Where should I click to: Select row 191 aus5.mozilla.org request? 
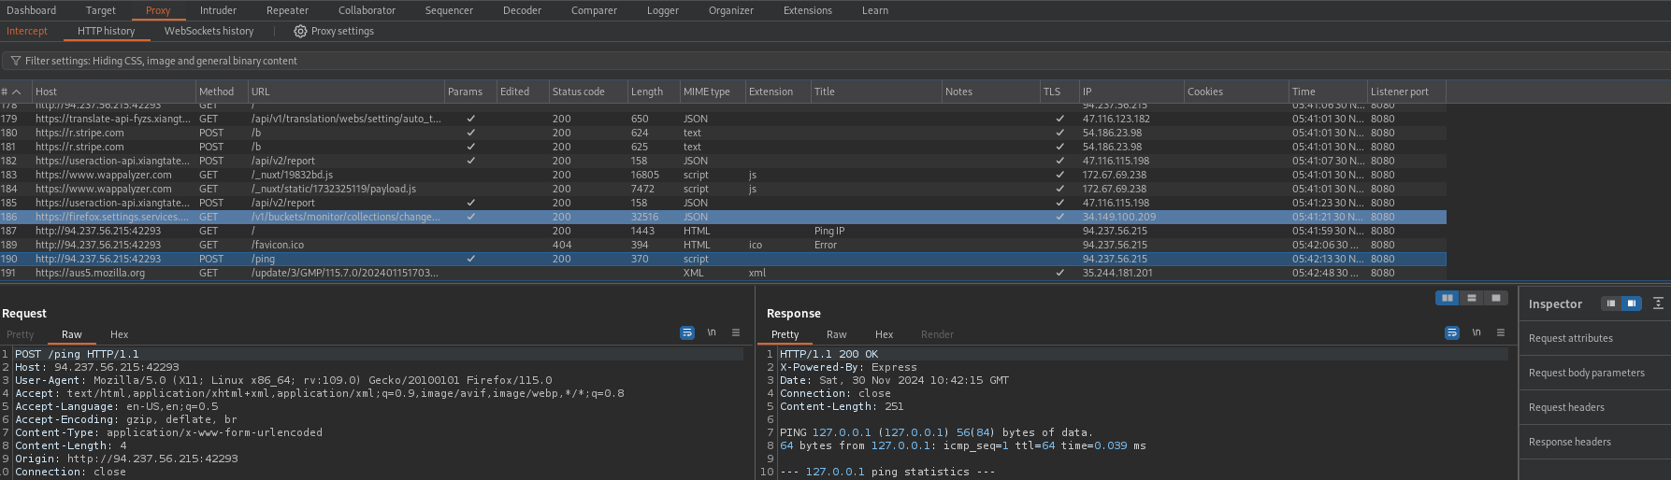723,273
